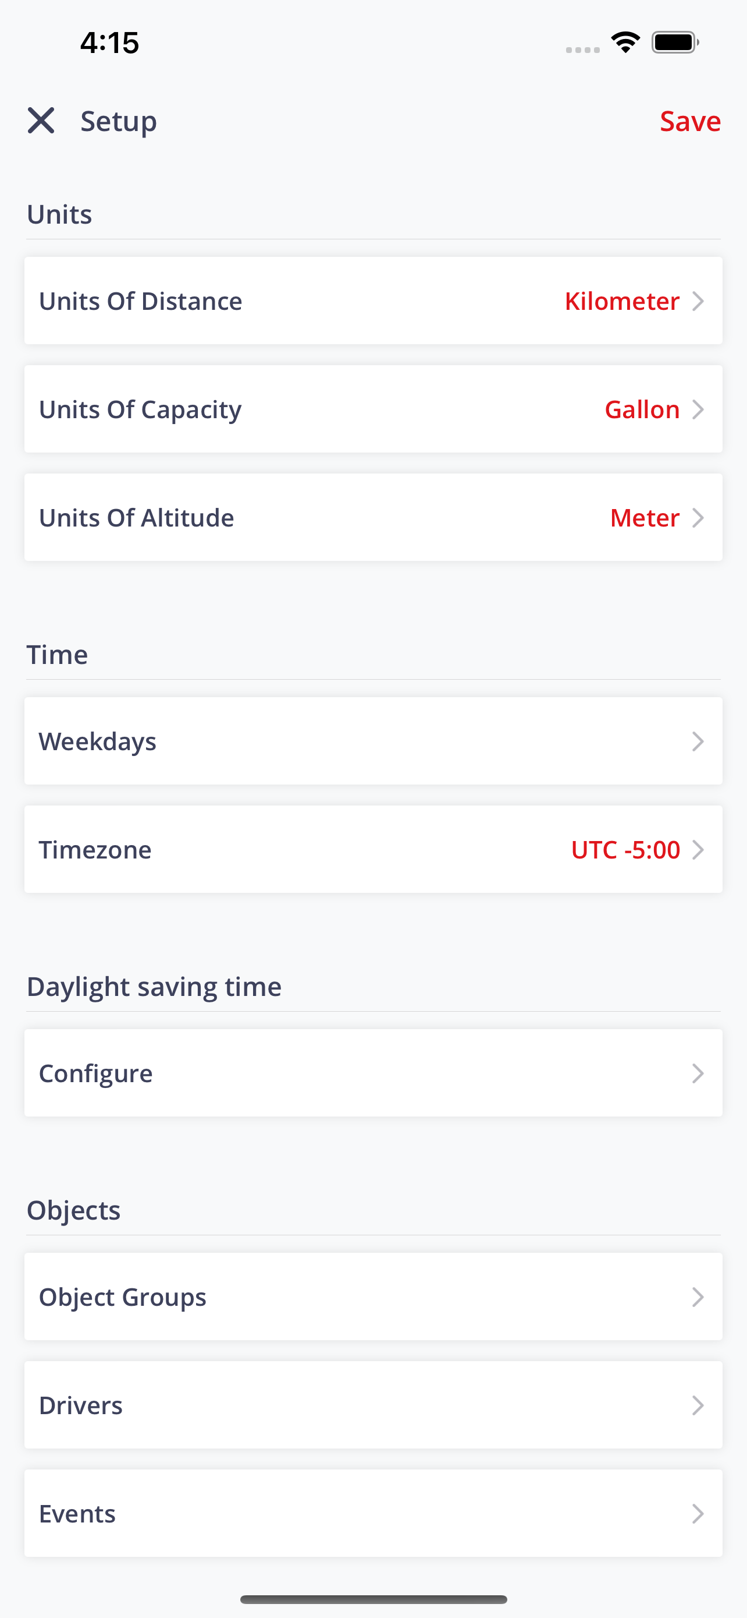Tap the Events row chevron
The height and width of the screenshot is (1618, 747).
coord(698,1514)
